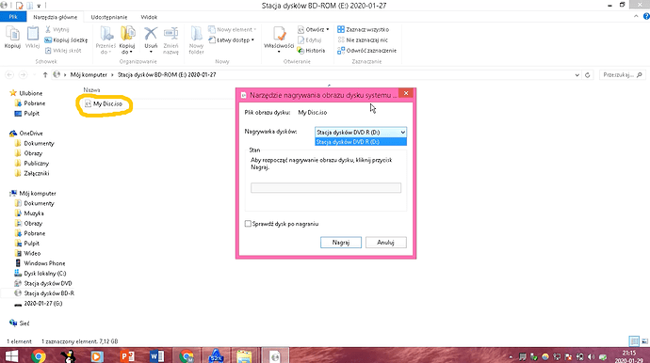650x363 pixels.
Task: Expand the address bar history dropdown
Action: pyautogui.click(x=577, y=75)
